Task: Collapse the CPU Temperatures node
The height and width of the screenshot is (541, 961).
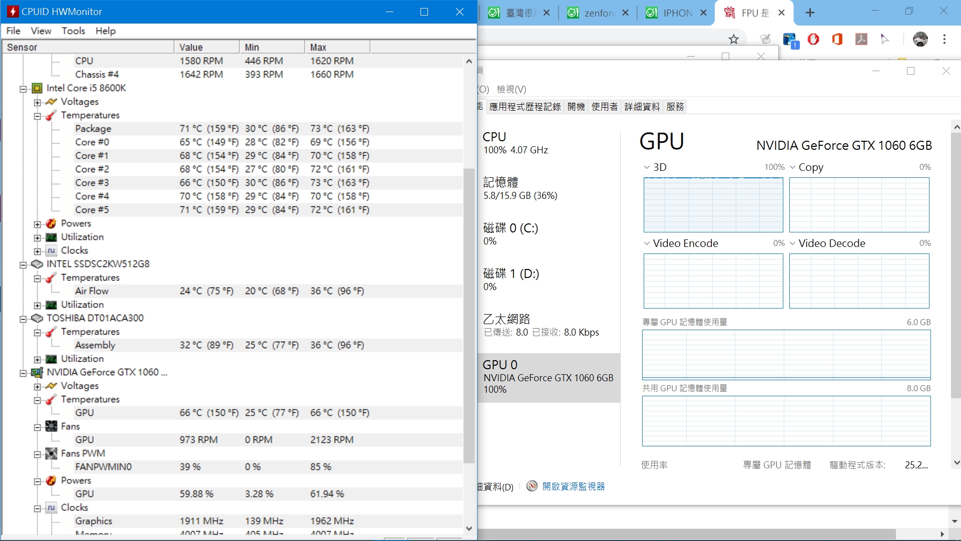Action: [38, 116]
